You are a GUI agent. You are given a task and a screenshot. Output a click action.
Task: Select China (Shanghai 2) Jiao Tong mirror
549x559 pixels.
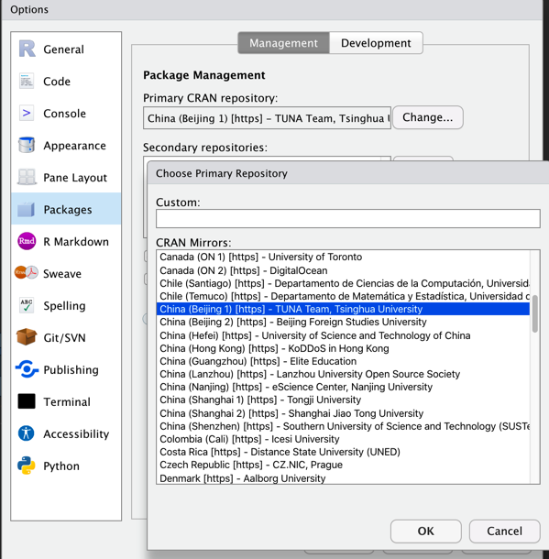pyautogui.click(x=343, y=412)
